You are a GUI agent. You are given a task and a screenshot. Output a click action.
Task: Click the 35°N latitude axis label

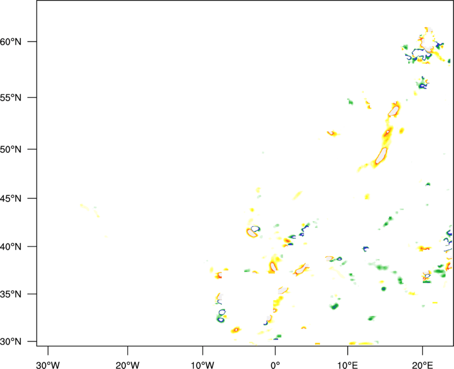[x=11, y=294]
